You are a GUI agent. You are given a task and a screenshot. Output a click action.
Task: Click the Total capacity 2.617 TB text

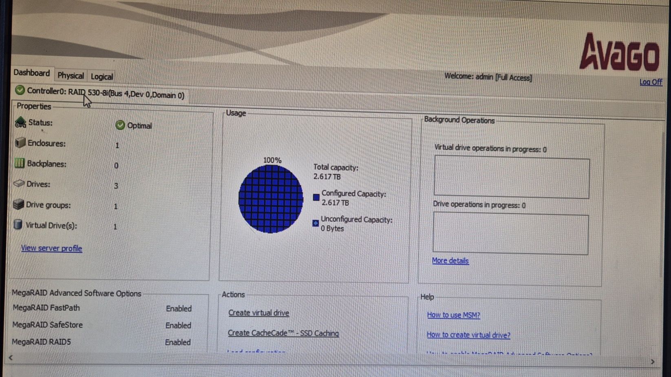coord(335,172)
